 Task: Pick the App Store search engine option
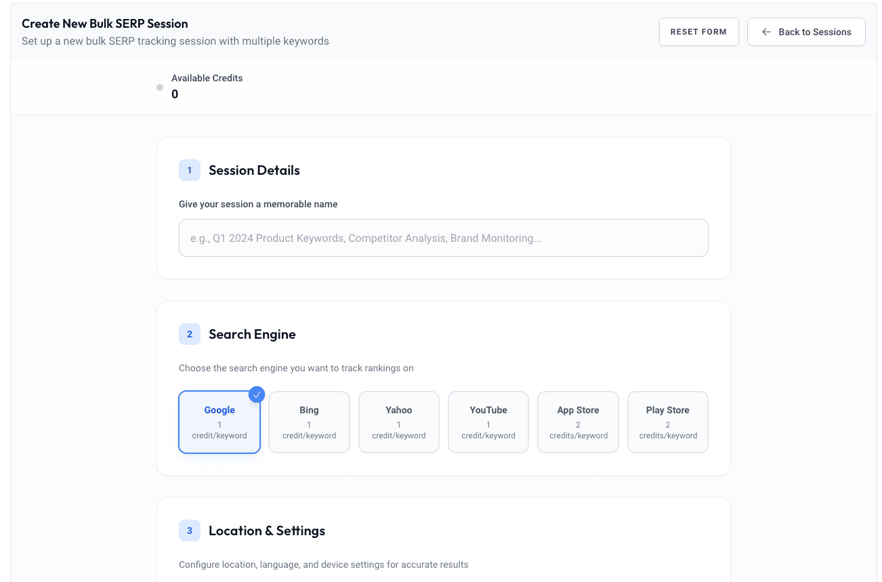pyautogui.click(x=578, y=422)
